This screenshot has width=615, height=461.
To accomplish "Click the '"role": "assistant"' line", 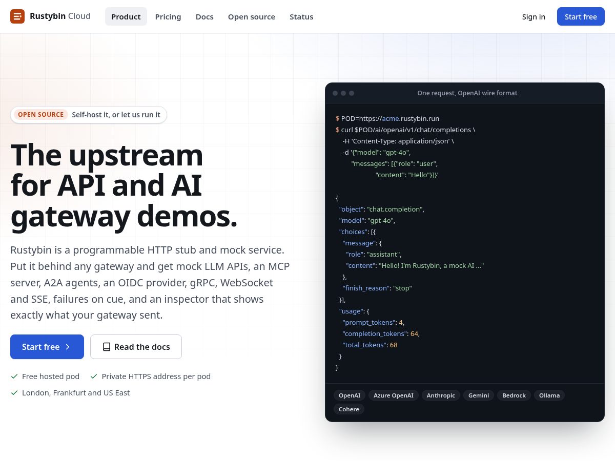I will (x=374, y=255).
